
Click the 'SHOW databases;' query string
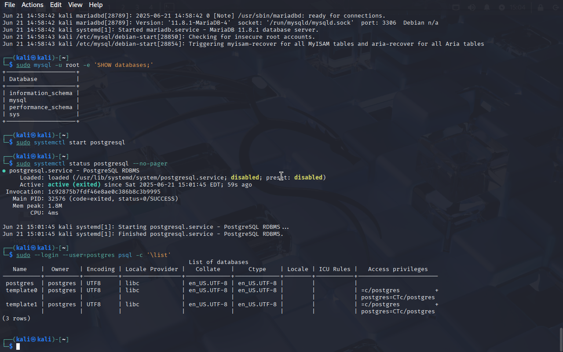tap(124, 65)
